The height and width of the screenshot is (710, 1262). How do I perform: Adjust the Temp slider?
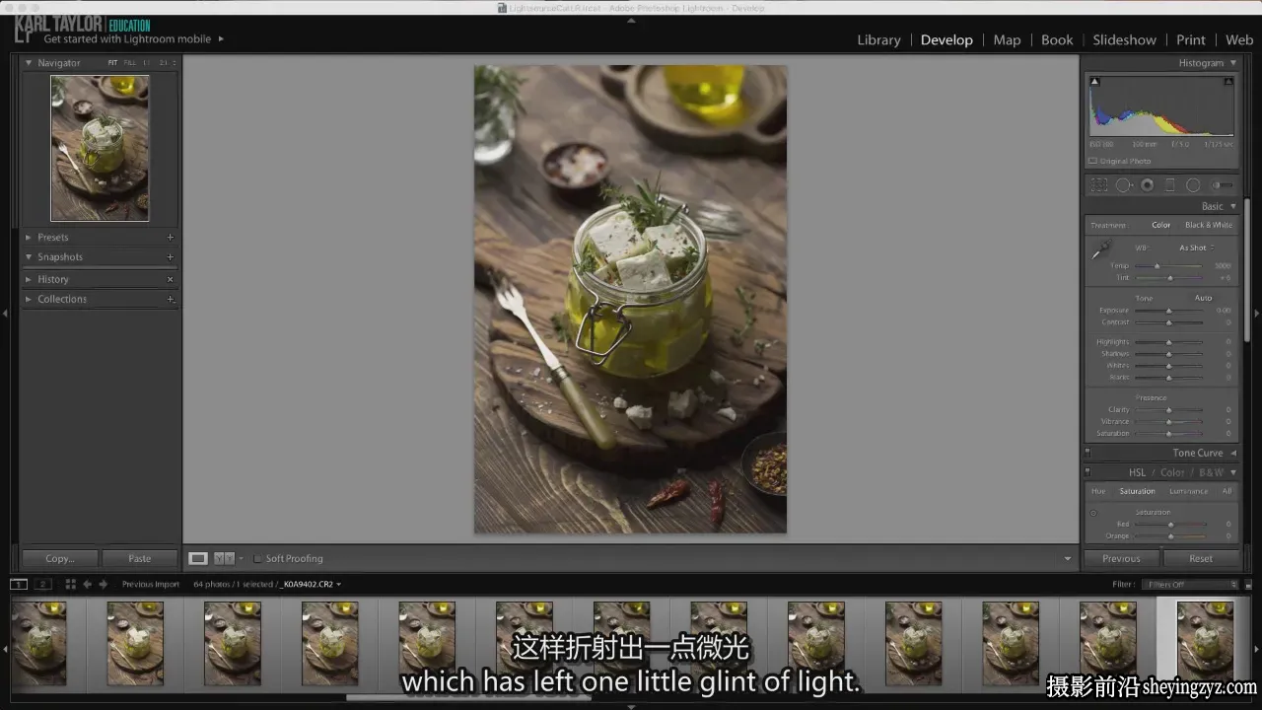point(1169,266)
